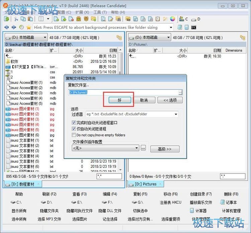Click right panel folder tree icon
This screenshot has width=251, height=233.
point(243,37)
